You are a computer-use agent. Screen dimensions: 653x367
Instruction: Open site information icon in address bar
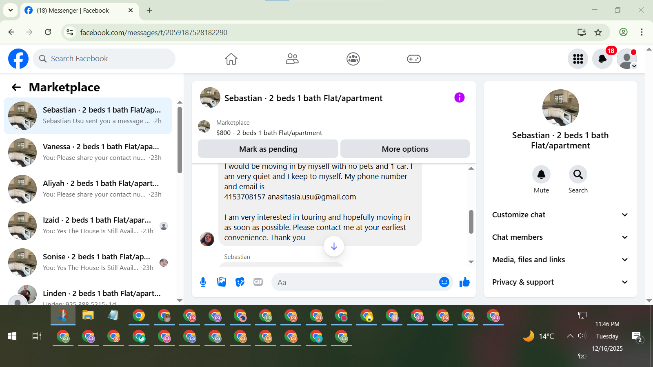click(70, 33)
